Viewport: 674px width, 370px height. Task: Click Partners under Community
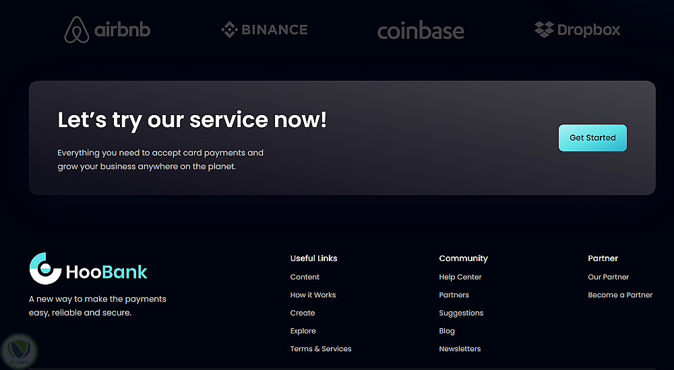click(x=454, y=295)
